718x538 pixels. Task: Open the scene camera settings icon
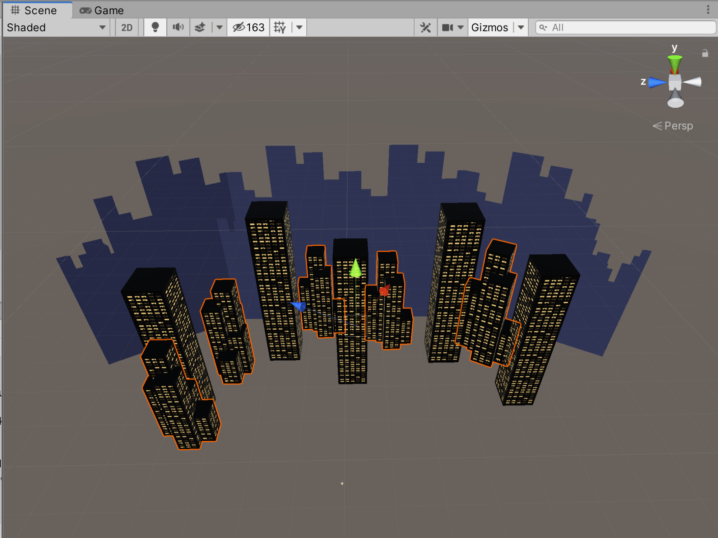[448, 27]
